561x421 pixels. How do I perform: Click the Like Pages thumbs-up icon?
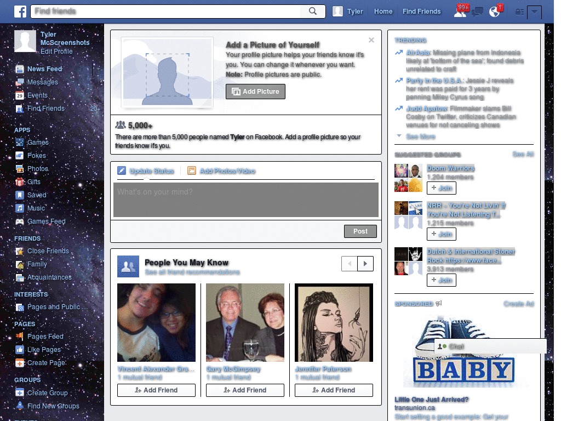click(x=20, y=350)
